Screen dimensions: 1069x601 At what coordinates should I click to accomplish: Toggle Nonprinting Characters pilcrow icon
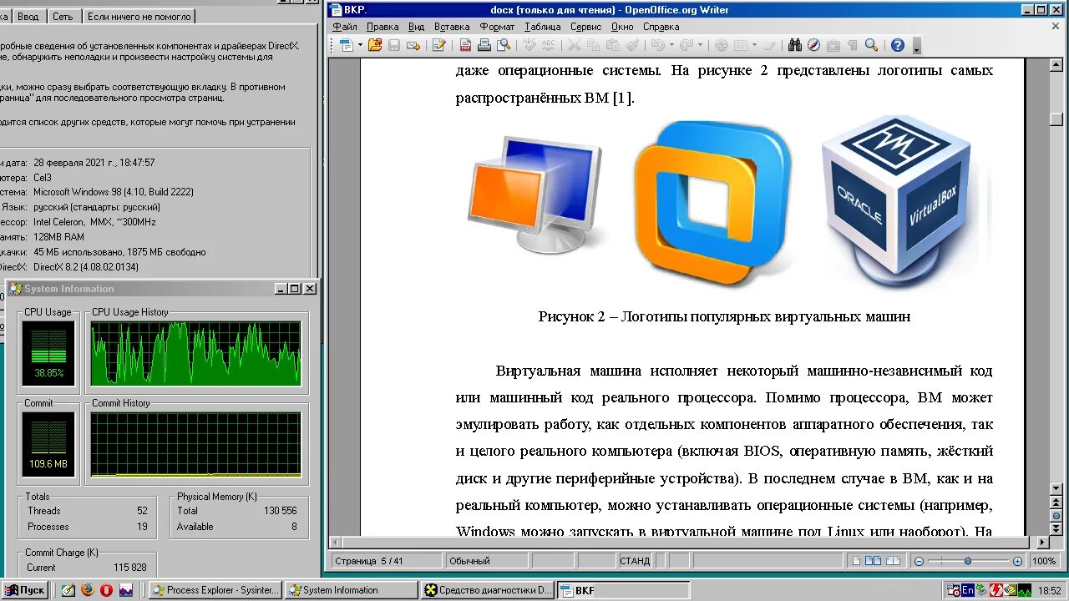tap(853, 45)
